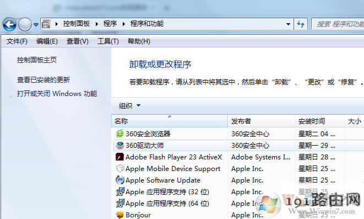Viewport: 364px width, 219px height.
Task: Click the 360安全浏览器 green icon
Action: pos(120,133)
